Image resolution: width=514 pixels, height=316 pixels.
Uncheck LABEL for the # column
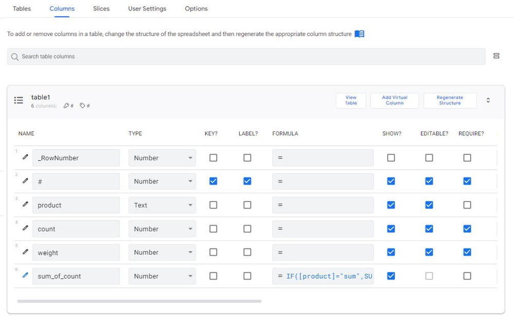pyautogui.click(x=247, y=181)
